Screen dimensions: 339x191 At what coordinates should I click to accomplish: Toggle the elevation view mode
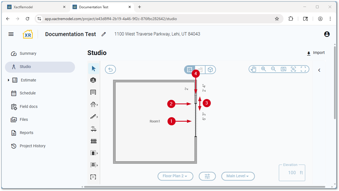[x=200, y=70]
